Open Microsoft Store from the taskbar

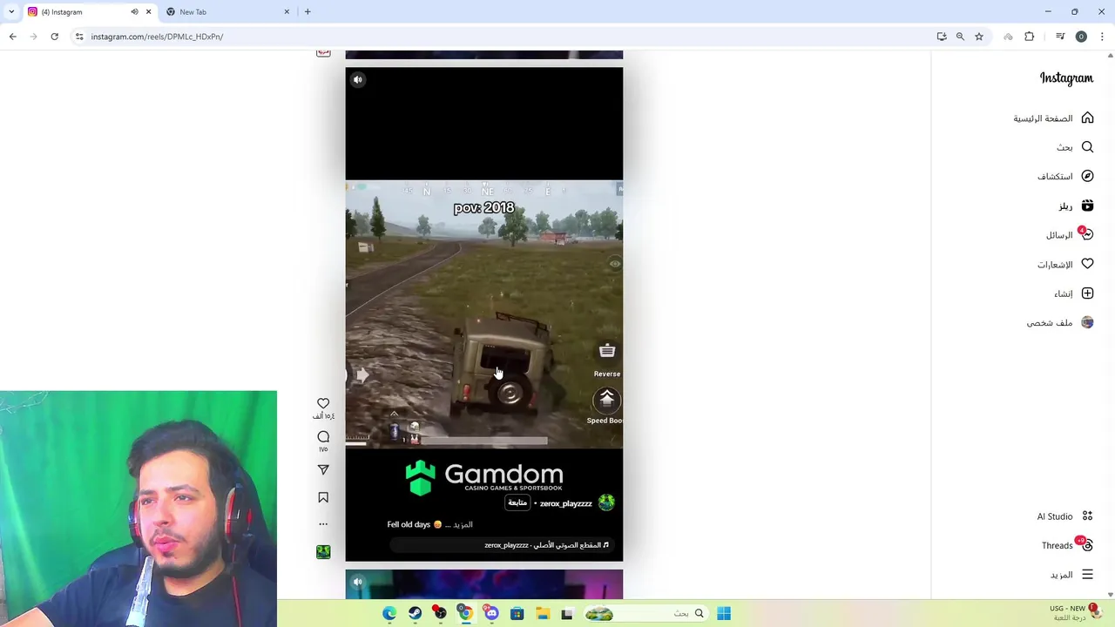coord(517,614)
